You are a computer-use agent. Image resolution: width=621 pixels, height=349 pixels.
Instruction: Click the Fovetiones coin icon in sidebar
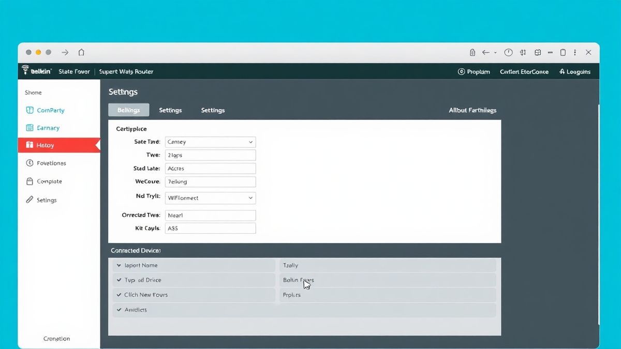pos(29,163)
